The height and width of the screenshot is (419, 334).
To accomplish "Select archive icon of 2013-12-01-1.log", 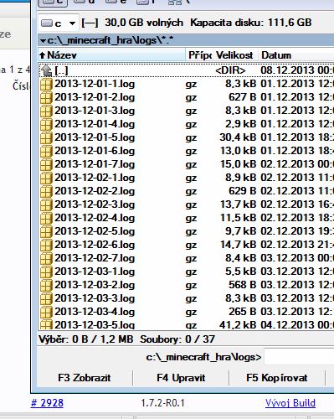I will [x=46, y=84].
